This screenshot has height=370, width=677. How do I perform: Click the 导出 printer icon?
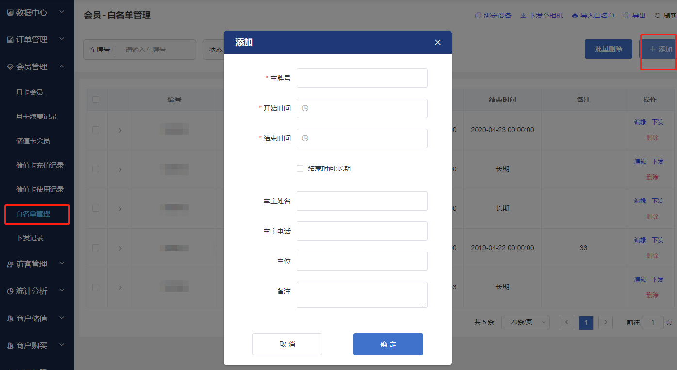[x=627, y=16]
